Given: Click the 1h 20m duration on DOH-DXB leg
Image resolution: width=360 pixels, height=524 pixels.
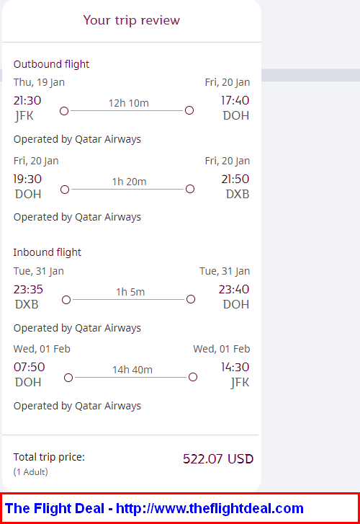Looking at the screenshot, I should tap(129, 182).
